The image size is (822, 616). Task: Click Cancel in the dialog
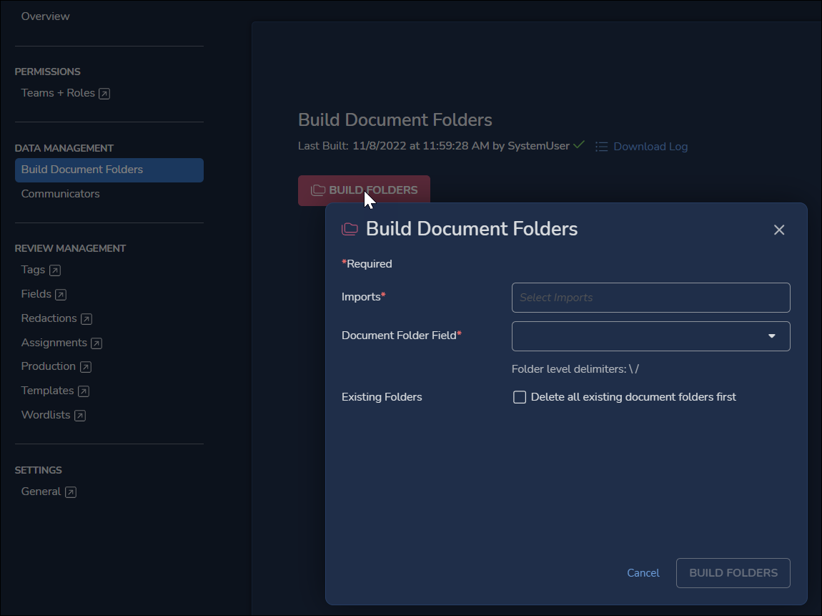(x=643, y=572)
